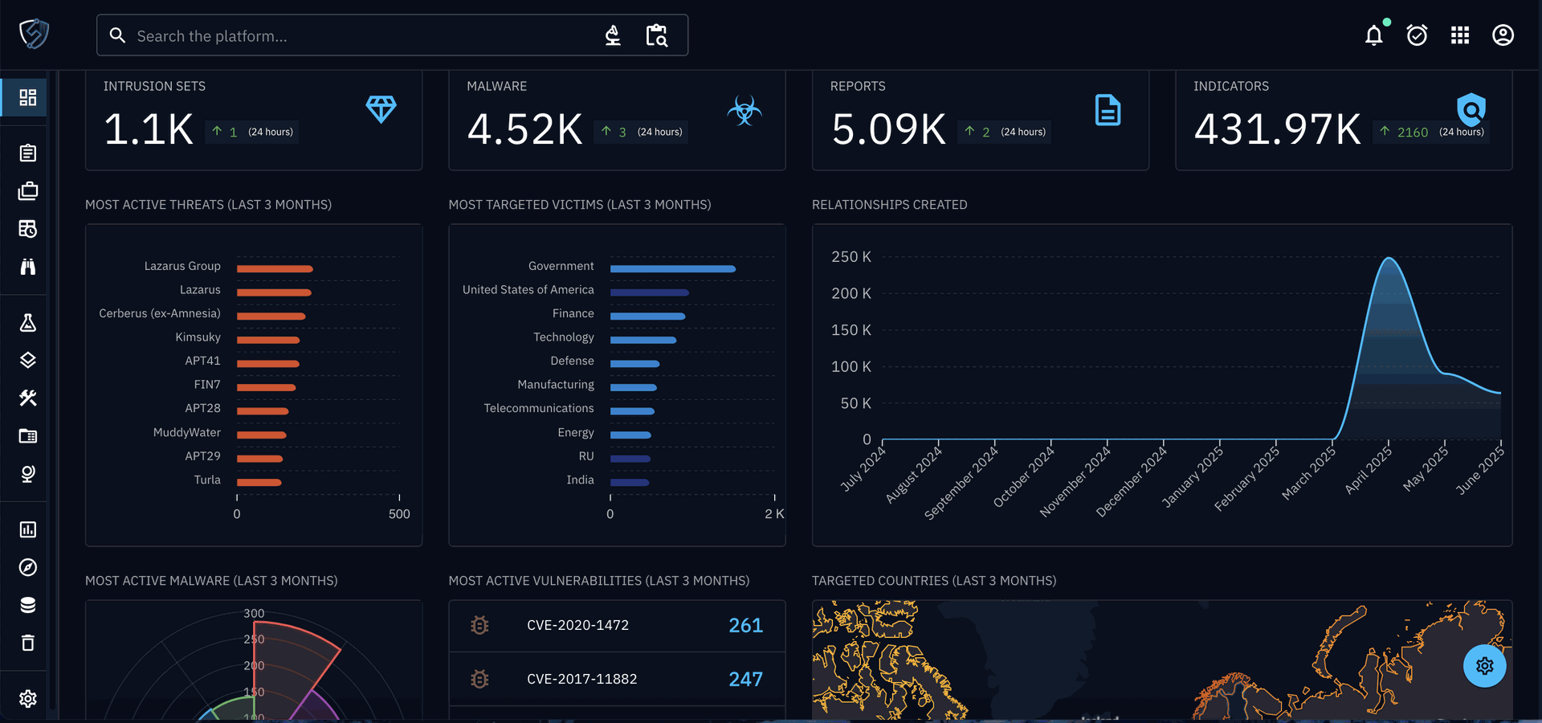The image size is (1542, 723).
Task: Click United States of America label
Action: click(528, 290)
